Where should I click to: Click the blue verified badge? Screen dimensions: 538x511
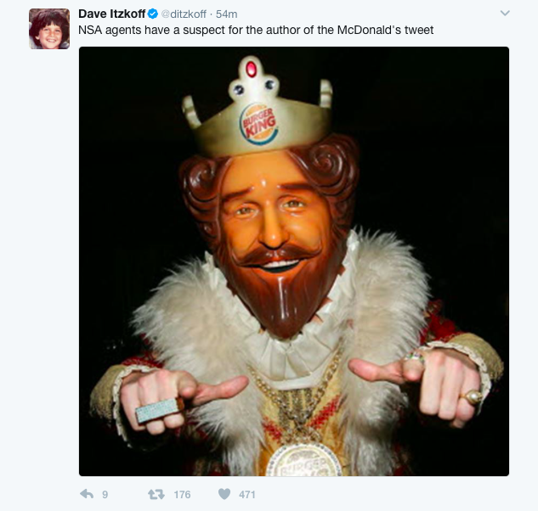tap(153, 14)
